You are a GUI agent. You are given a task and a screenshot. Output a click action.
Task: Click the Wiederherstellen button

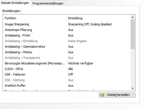click(117, 95)
